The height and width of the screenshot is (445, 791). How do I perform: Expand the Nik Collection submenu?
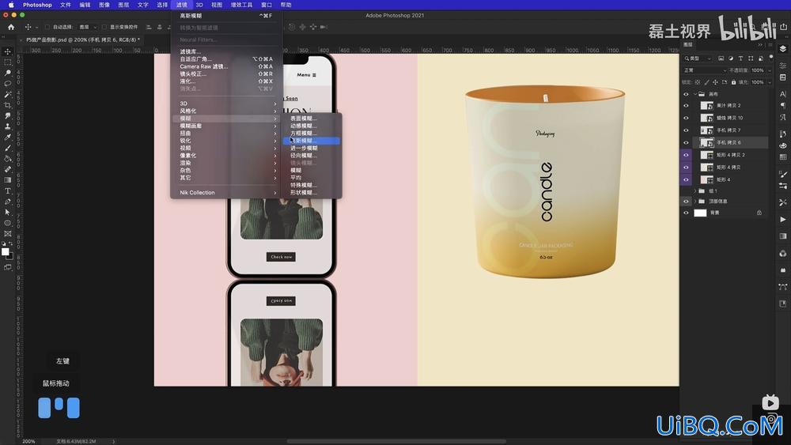[x=228, y=193]
